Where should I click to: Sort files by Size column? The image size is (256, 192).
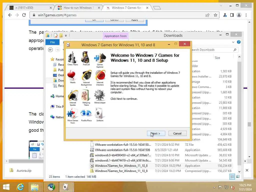pos(217,58)
